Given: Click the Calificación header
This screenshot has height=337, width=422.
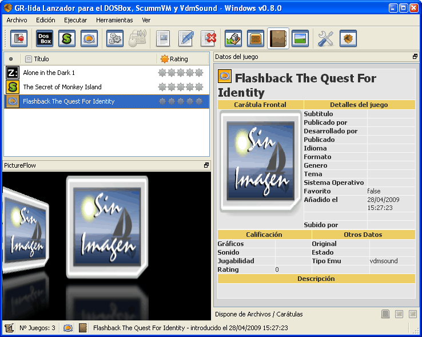Looking at the screenshot, I should coord(264,235).
